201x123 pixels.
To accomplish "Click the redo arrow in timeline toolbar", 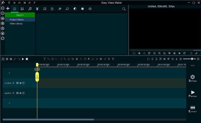I will 19,59.
